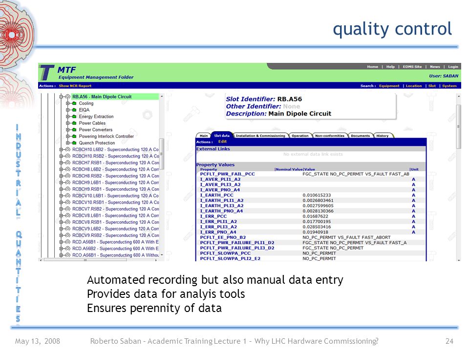Click value 0.010615233
This screenshot has height=351, width=469.
[x=317, y=195]
